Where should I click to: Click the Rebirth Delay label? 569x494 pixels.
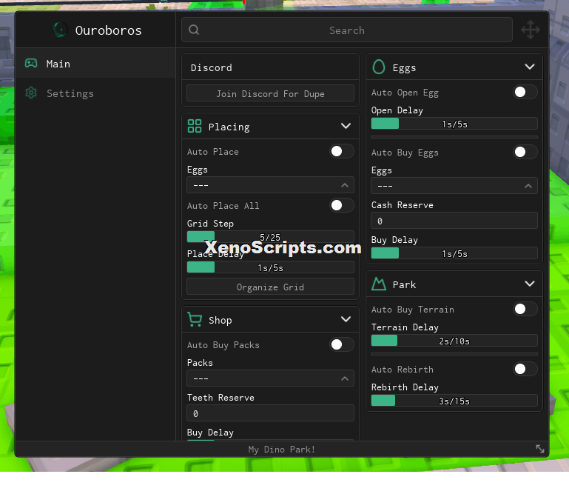[405, 387]
